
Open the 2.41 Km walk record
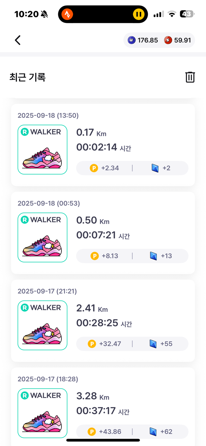tap(103, 321)
